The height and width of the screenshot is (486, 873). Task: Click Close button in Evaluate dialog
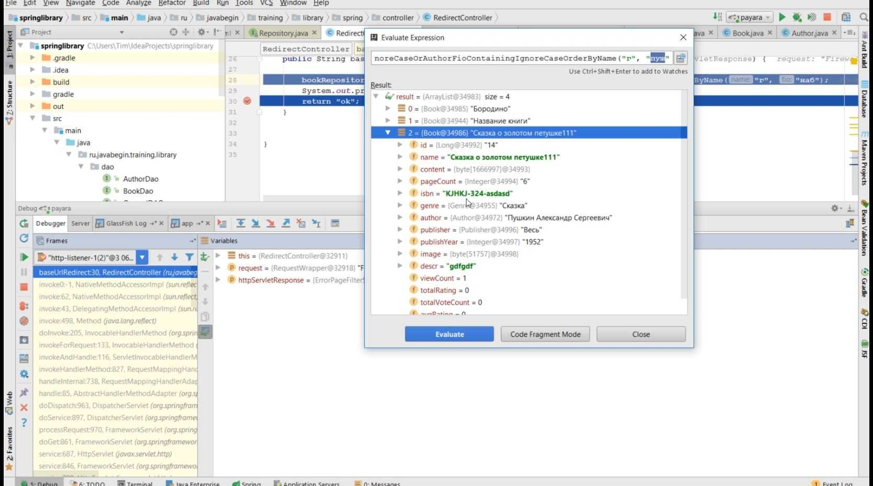(x=641, y=334)
